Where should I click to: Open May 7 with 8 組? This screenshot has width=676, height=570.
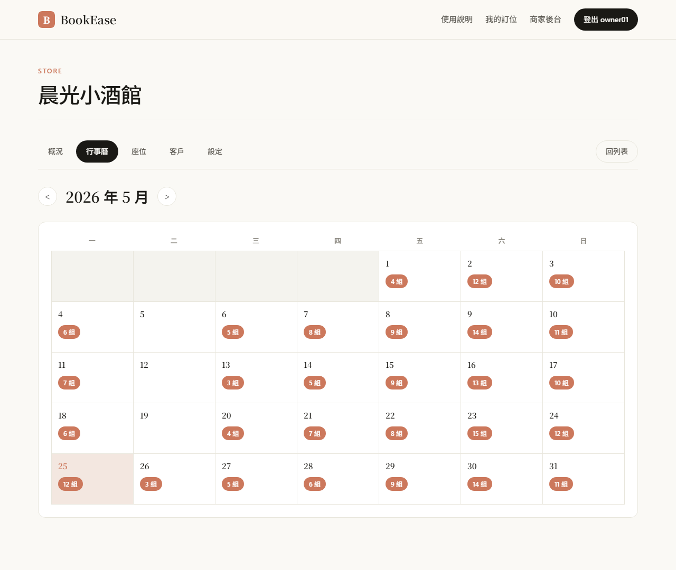pyautogui.click(x=338, y=327)
